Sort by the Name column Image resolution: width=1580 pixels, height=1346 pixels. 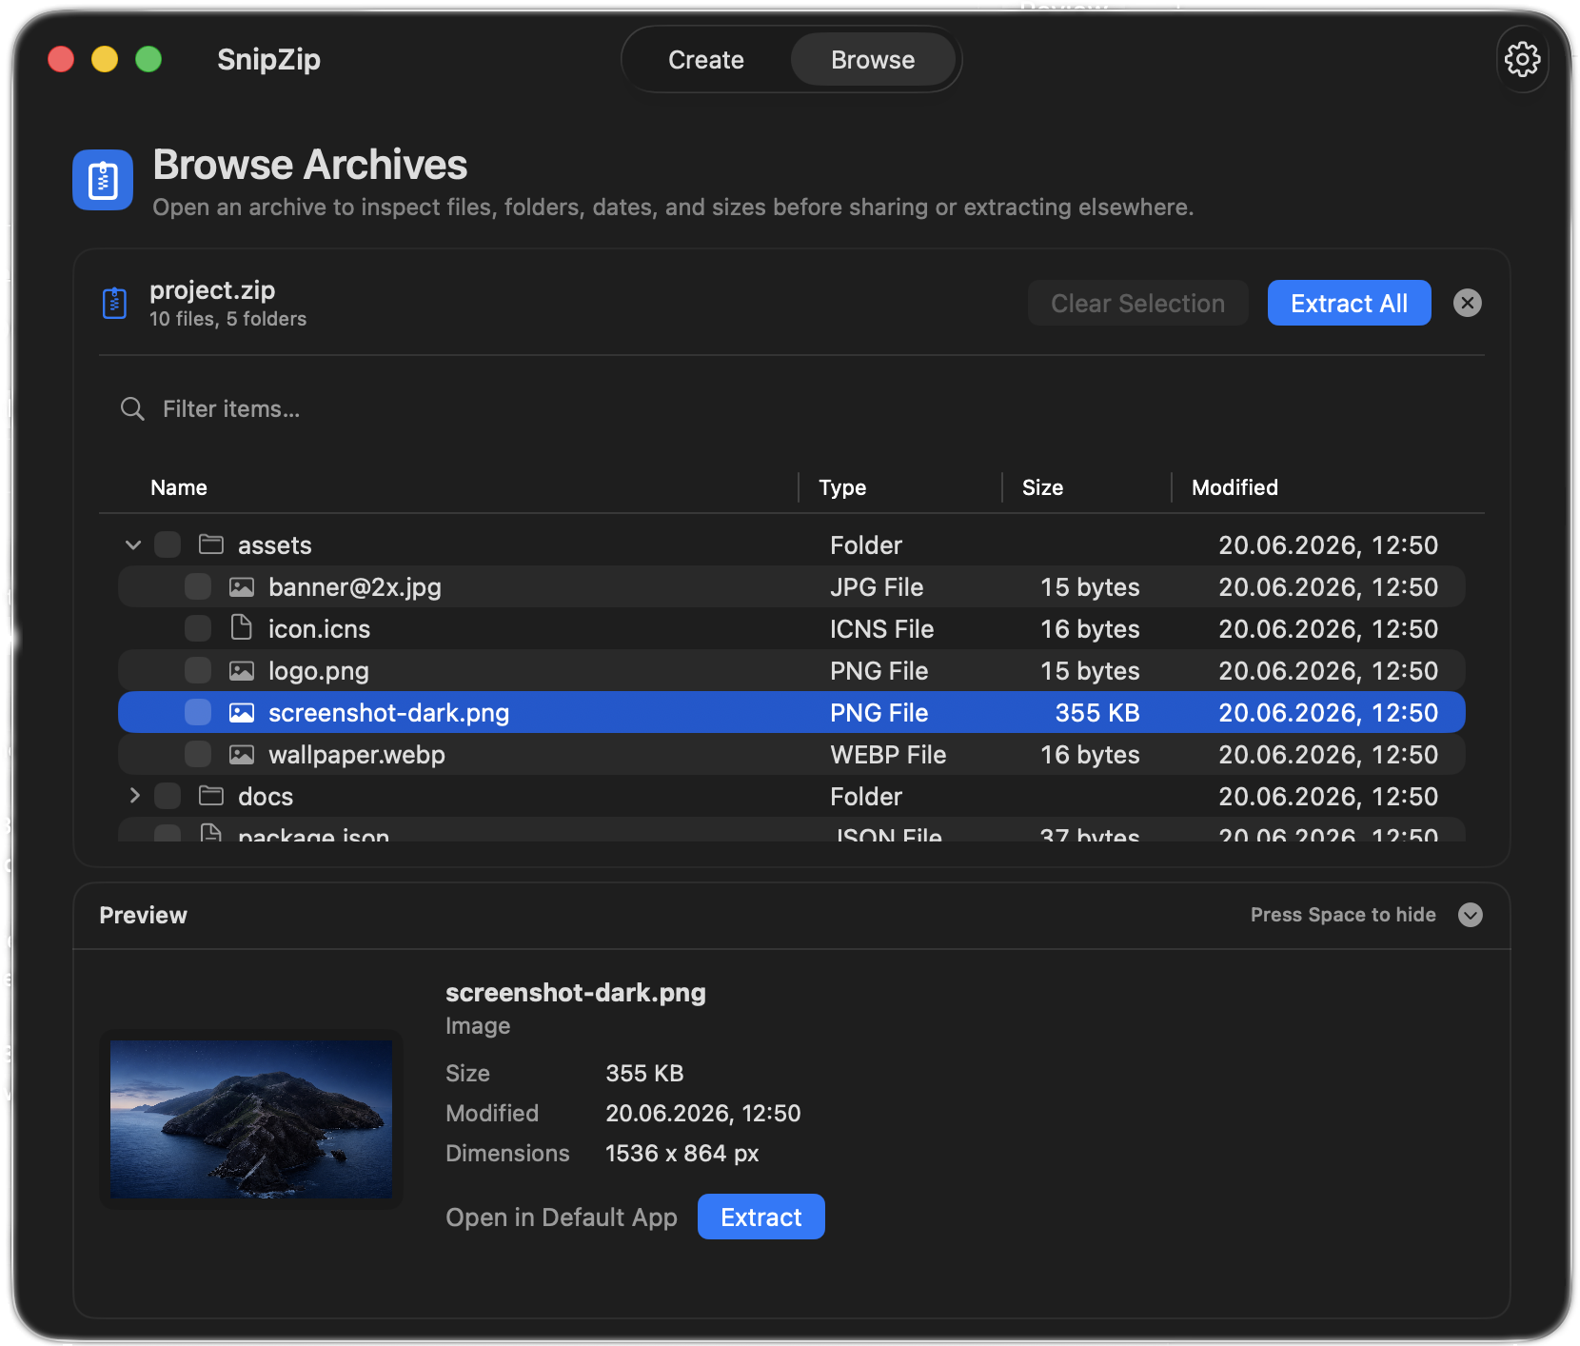pyautogui.click(x=179, y=487)
